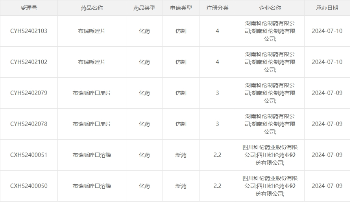Click registration class 4 in row CYHS2402103
This screenshot has height=202, width=351.
click(217, 31)
